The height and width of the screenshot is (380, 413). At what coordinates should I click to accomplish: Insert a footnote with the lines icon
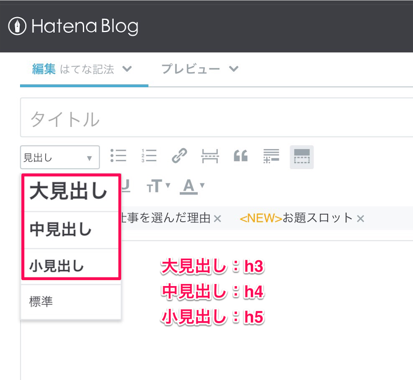pos(271,156)
